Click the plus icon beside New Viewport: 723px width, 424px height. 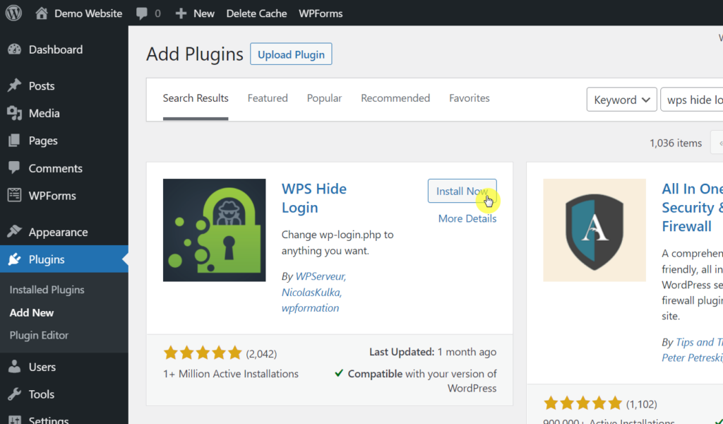click(x=181, y=13)
